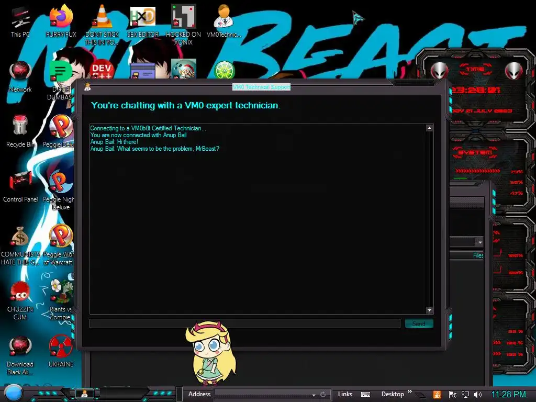Open the Control Panel icon

click(x=20, y=186)
